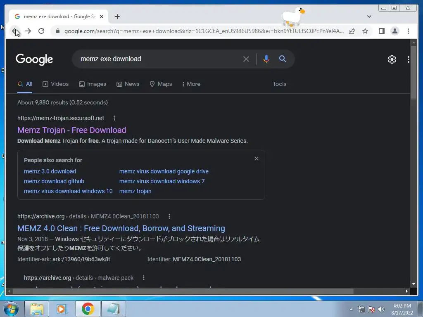Screen dimensions: 423x317
Task: Search memz virus download windows 10
Action: click(68, 191)
